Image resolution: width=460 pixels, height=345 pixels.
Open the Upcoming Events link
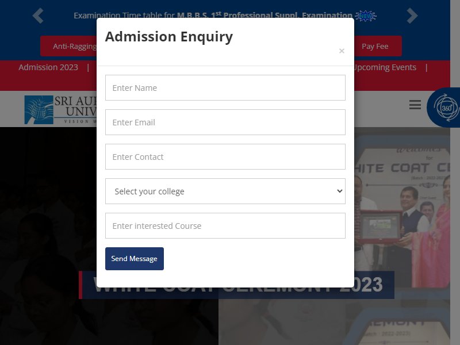point(385,67)
